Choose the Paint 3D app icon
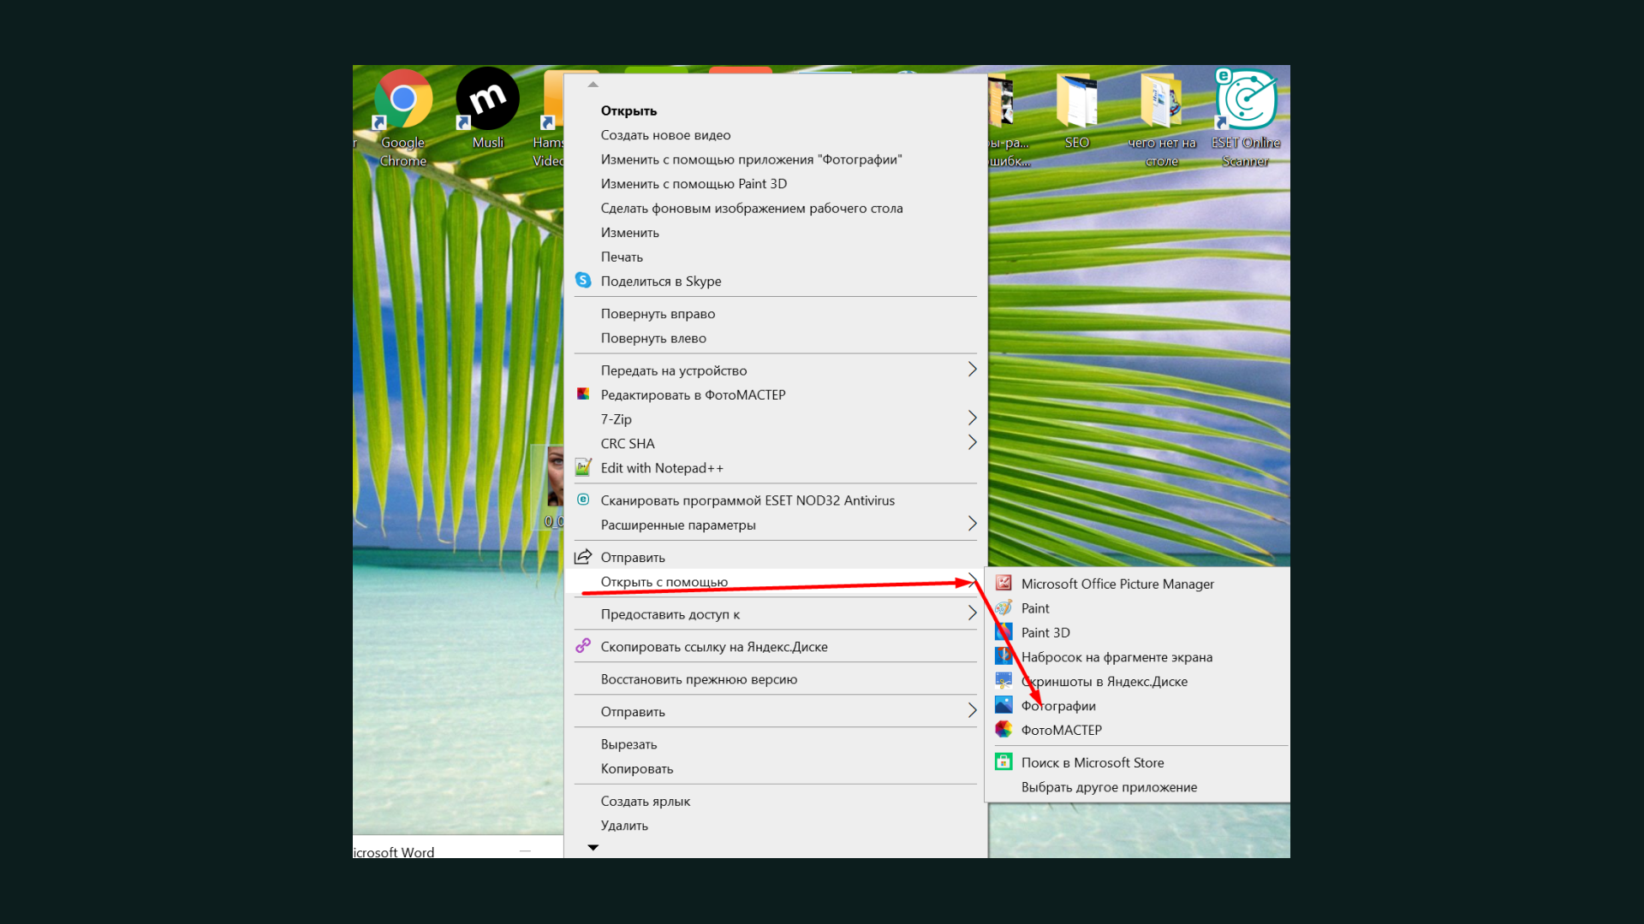1644x924 pixels. point(1004,632)
